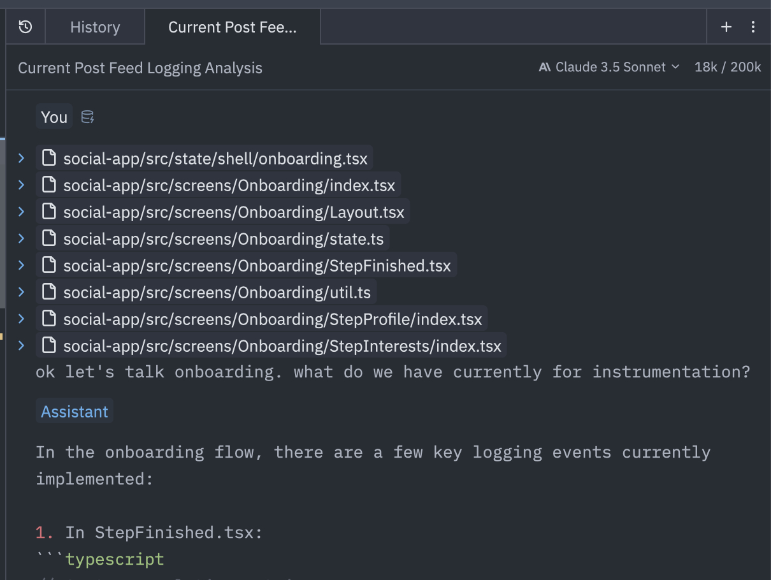The image size is (771, 580).
Task: Open the three-dot options menu
Action: coord(753,27)
